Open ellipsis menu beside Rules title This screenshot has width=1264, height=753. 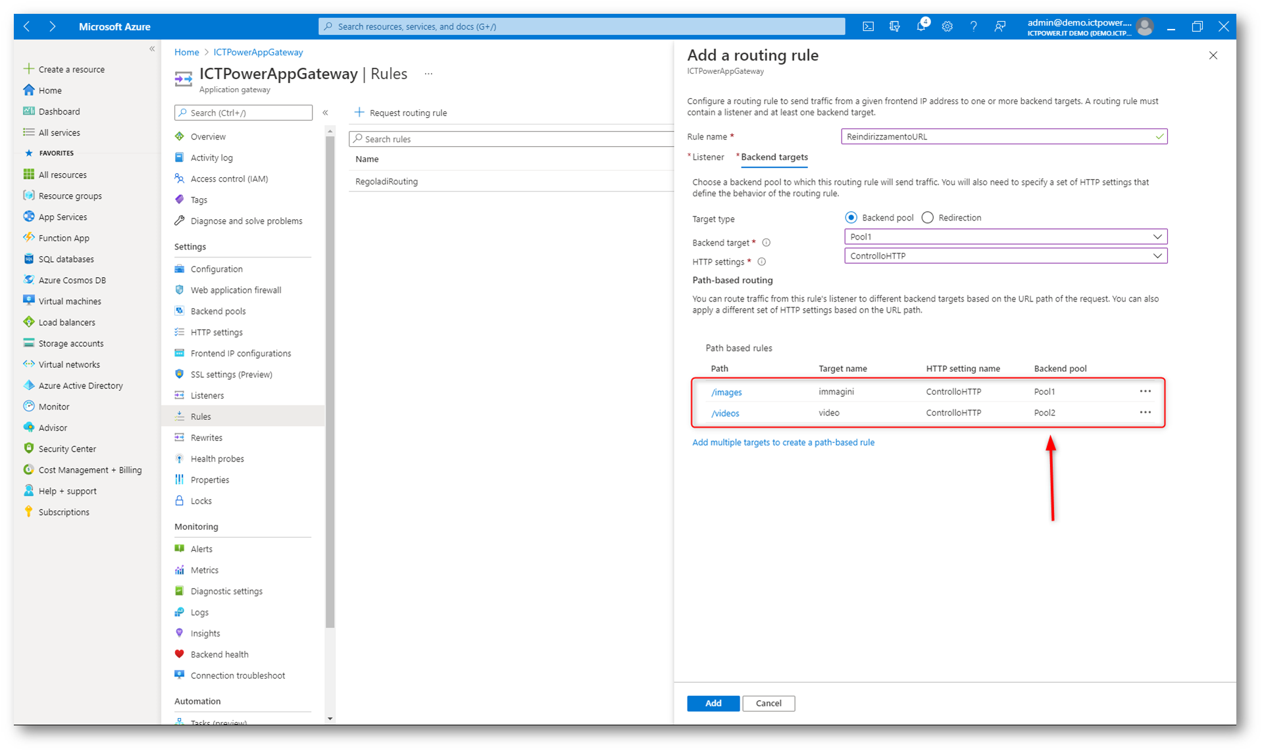click(428, 74)
